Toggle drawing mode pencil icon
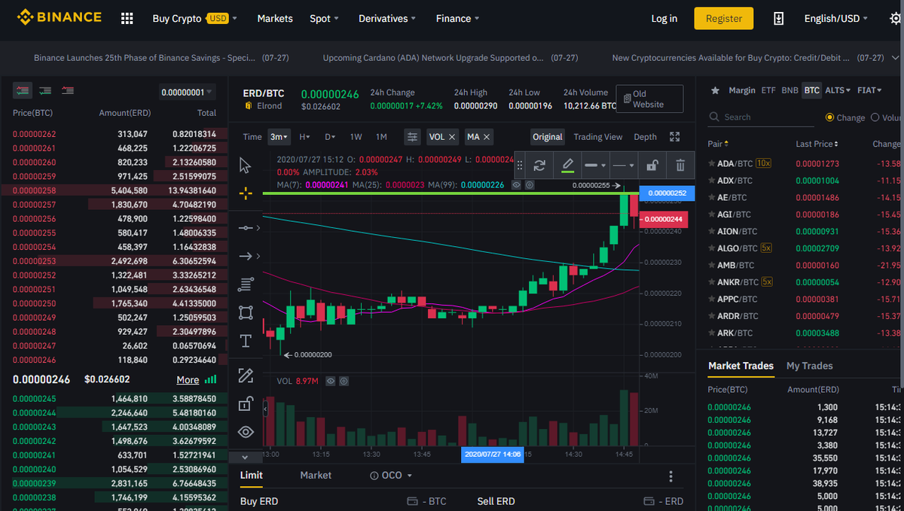The width and height of the screenshot is (904, 511). (245, 375)
